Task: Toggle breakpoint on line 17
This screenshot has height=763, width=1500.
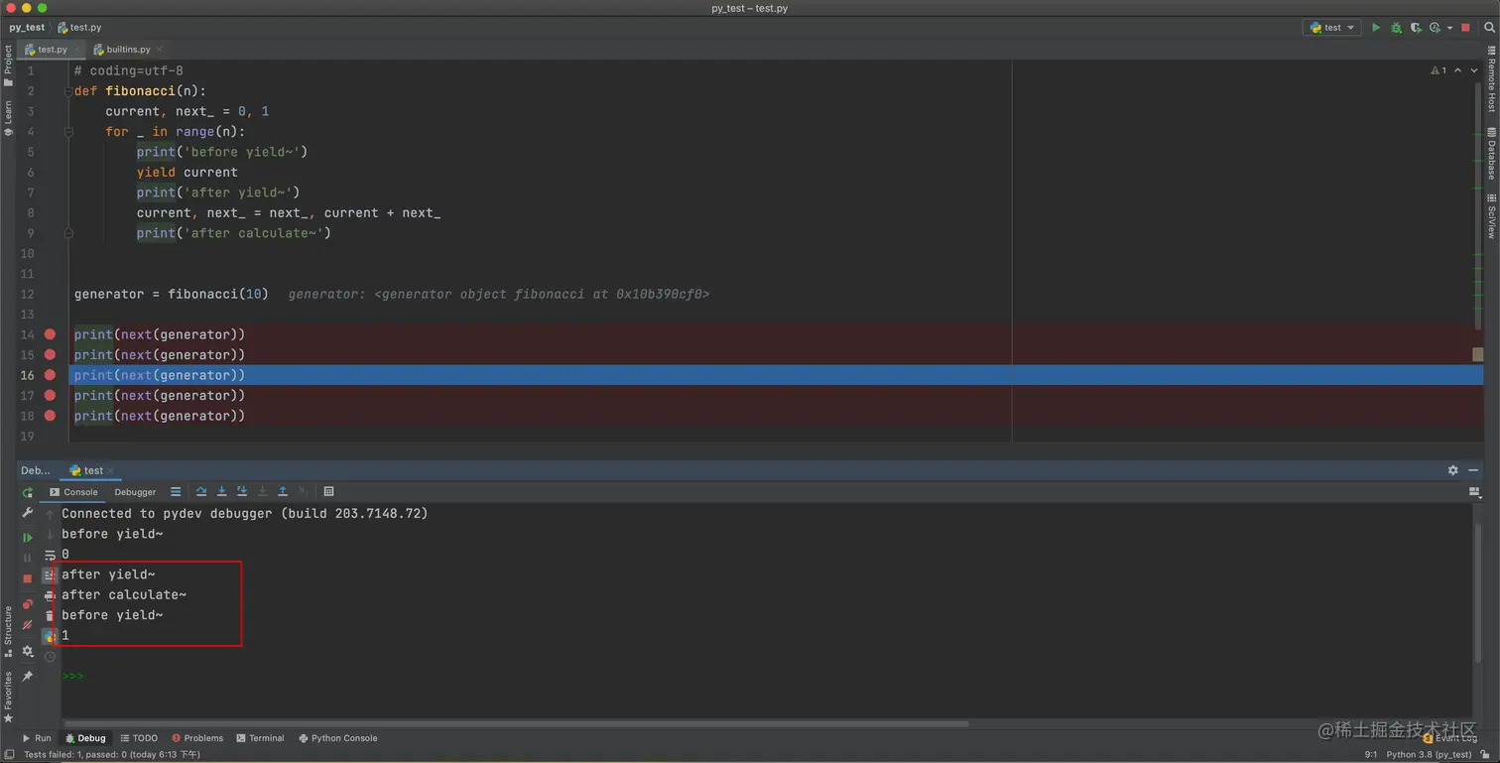Action: tap(50, 395)
